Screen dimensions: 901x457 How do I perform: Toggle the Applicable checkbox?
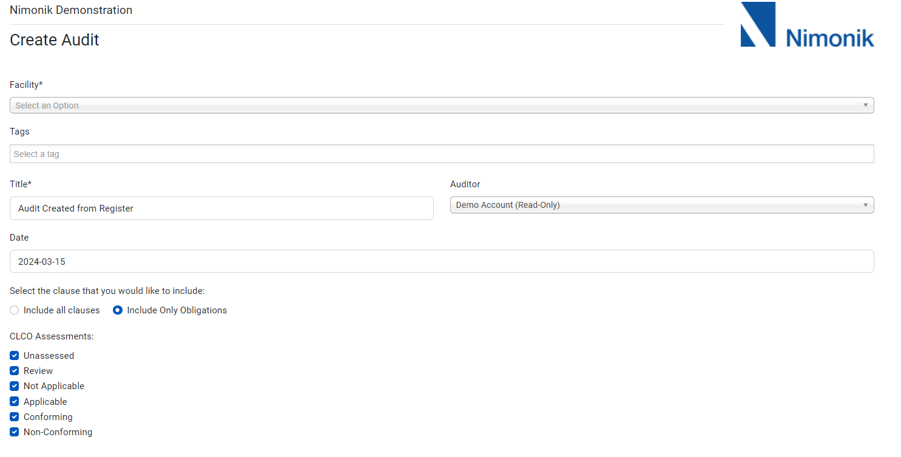tap(15, 402)
